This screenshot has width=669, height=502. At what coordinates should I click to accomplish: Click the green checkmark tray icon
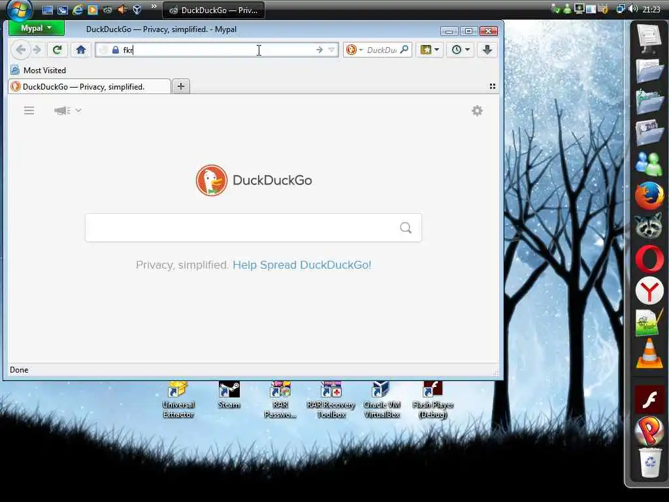[555, 9]
